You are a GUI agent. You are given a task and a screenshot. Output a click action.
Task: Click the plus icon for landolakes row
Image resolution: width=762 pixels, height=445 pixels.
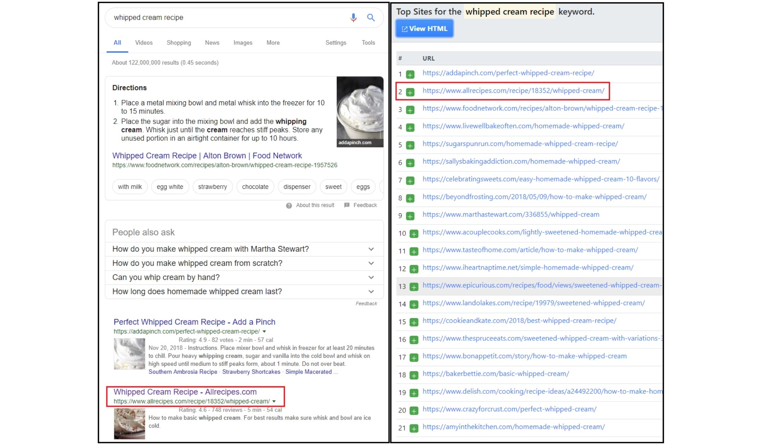click(414, 305)
